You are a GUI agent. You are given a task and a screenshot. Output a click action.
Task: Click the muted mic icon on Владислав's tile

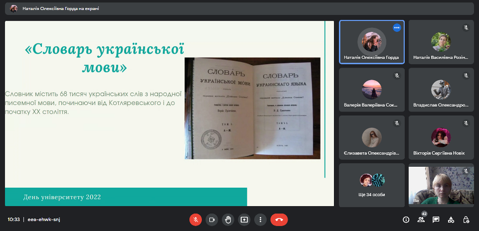pos(466,76)
